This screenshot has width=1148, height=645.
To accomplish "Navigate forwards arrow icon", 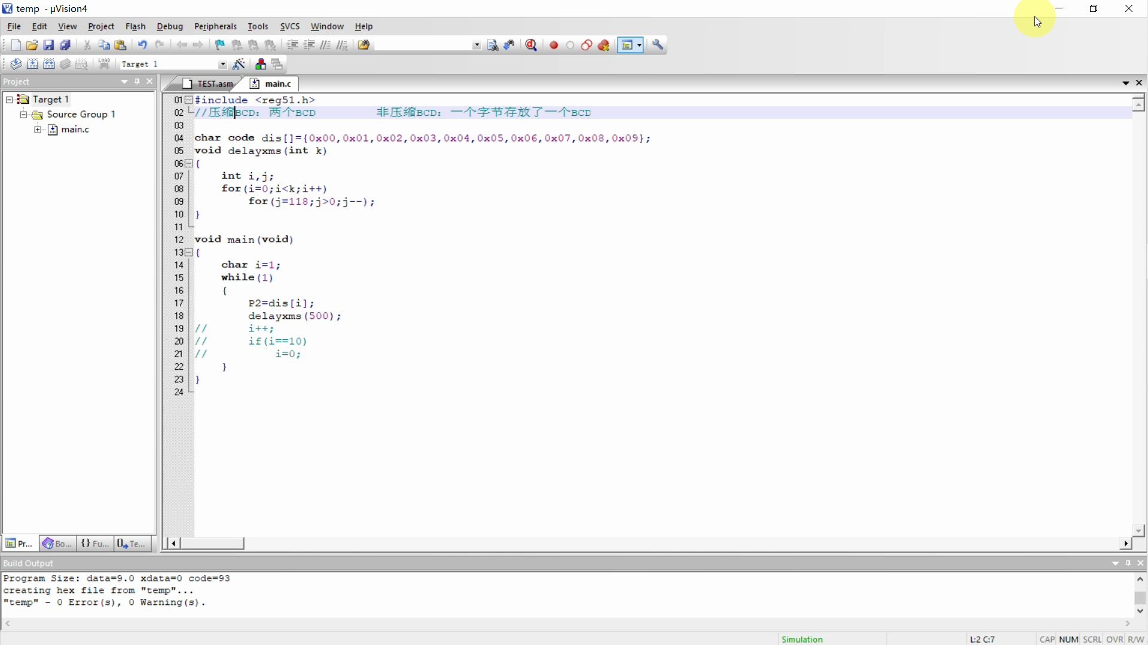I will click(x=198, y=45).
